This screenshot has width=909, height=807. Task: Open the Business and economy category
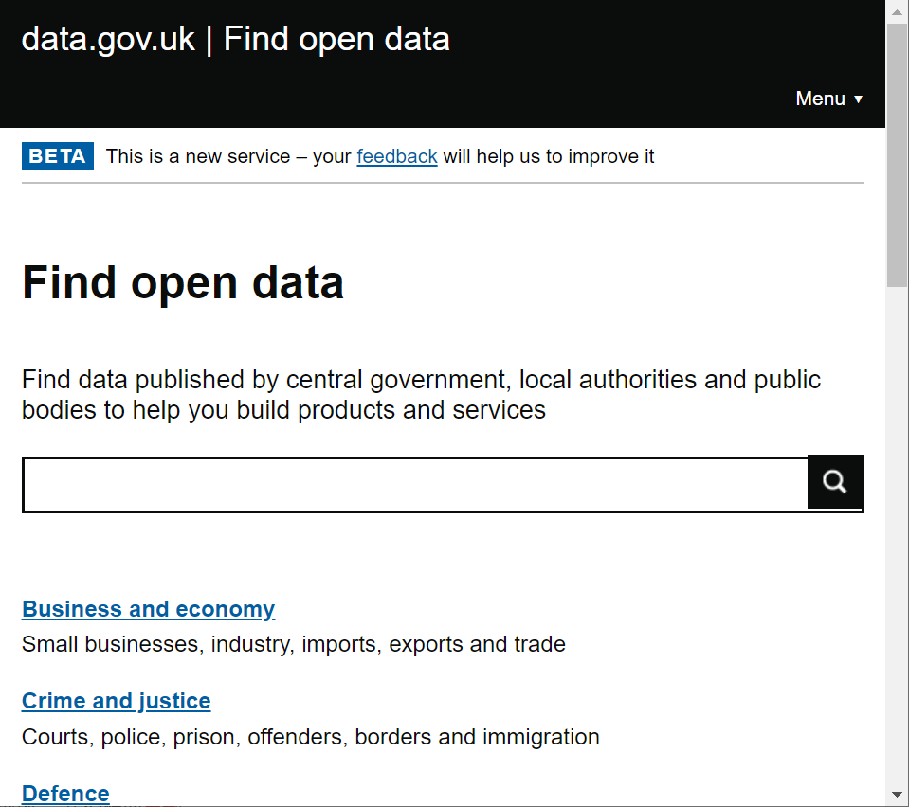(149, 609)
